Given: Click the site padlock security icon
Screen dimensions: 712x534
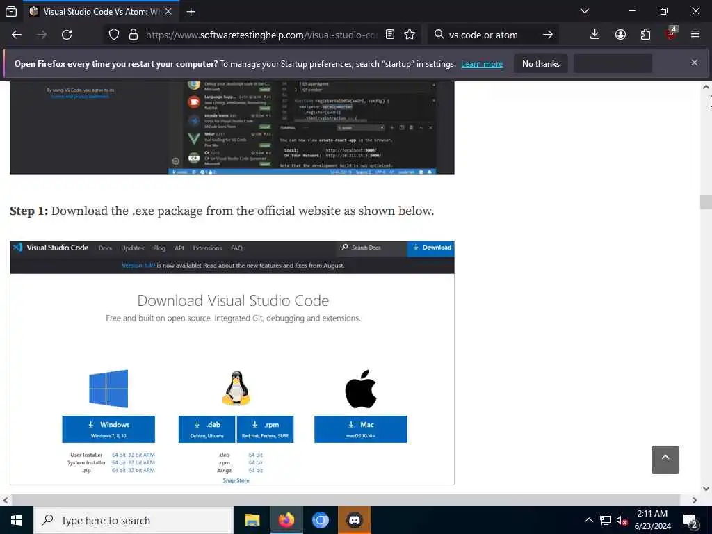Looking at the screenshot, I should click(133, 35).
